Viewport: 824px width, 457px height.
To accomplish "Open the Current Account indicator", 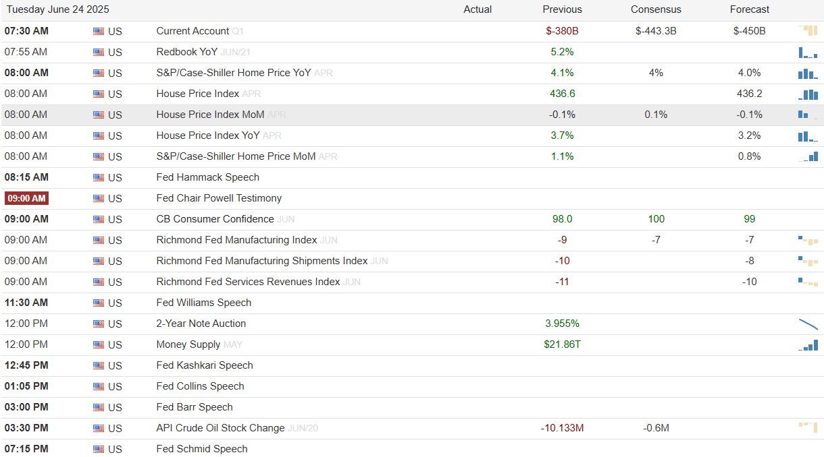I will [x=192, y=31].
